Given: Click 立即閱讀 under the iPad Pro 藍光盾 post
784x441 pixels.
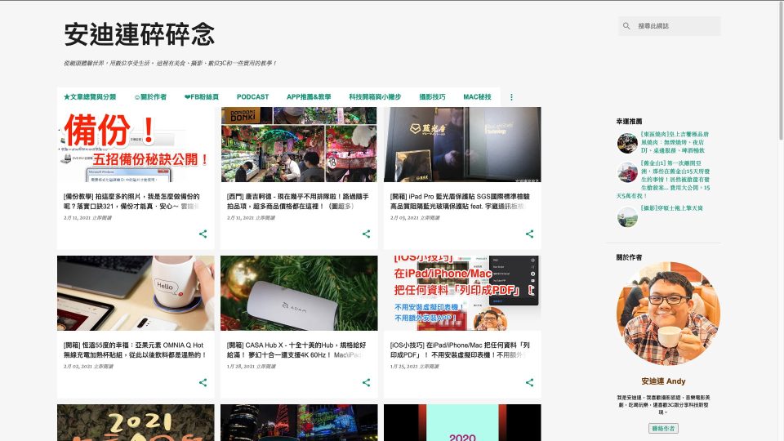Looking at the screenshot, I should click(430, 218).
